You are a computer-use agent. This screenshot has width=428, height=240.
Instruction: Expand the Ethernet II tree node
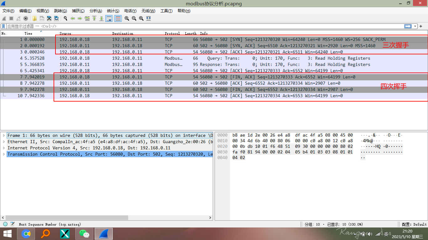point(4,142)
